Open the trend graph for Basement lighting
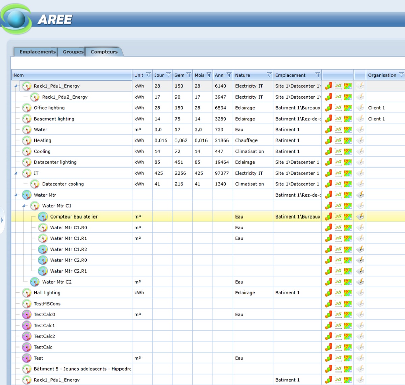Viewport: 405px width, 385px height. [338, 119]
